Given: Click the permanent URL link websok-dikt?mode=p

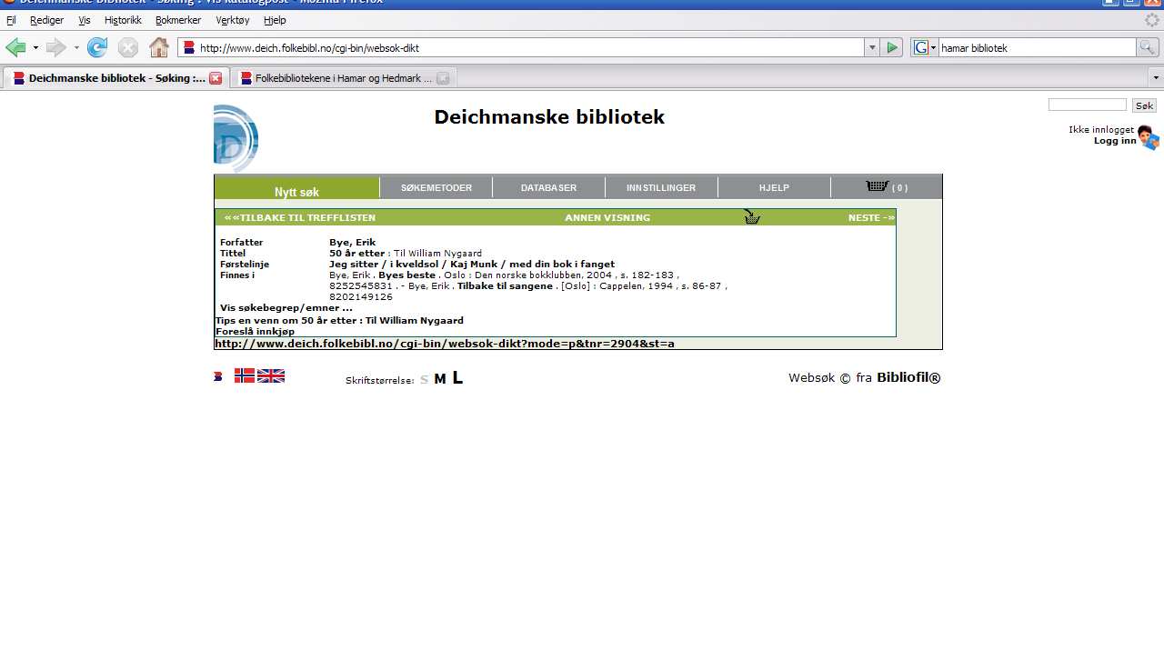Looking at the screenshot, I should (445, 343).
